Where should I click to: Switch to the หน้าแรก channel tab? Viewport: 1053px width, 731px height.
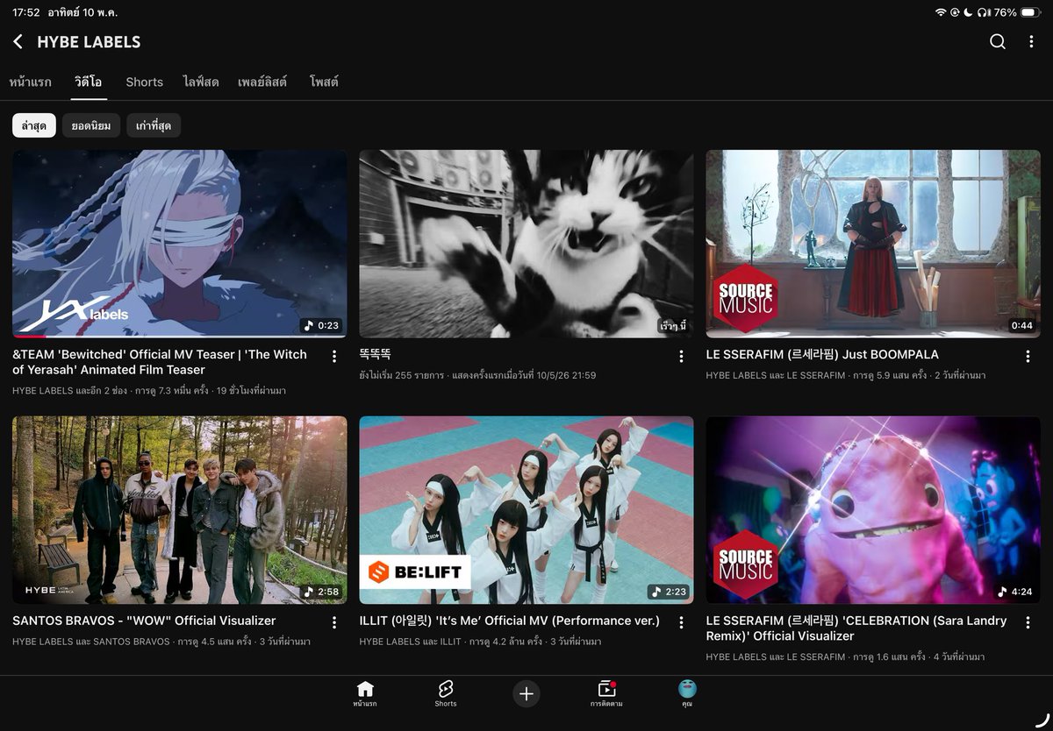point(30,82)
